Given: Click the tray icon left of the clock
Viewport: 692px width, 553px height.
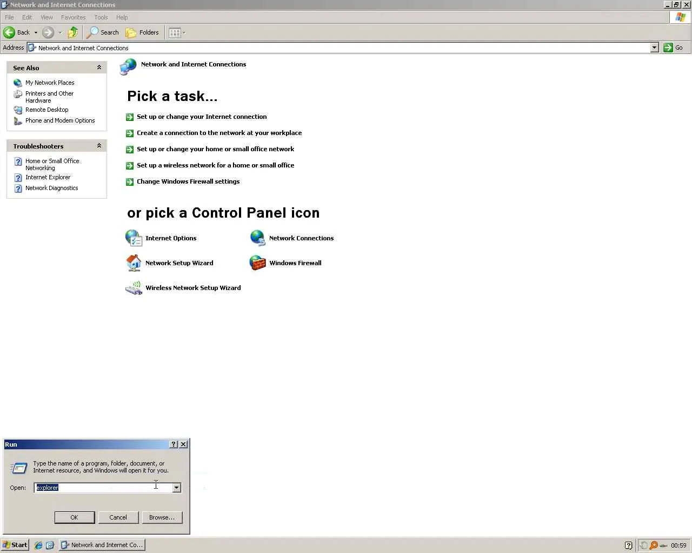Looking at the screenshot, I should (x=664, y=545).
